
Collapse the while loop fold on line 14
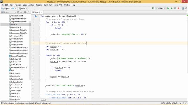(x=39, y=55)
